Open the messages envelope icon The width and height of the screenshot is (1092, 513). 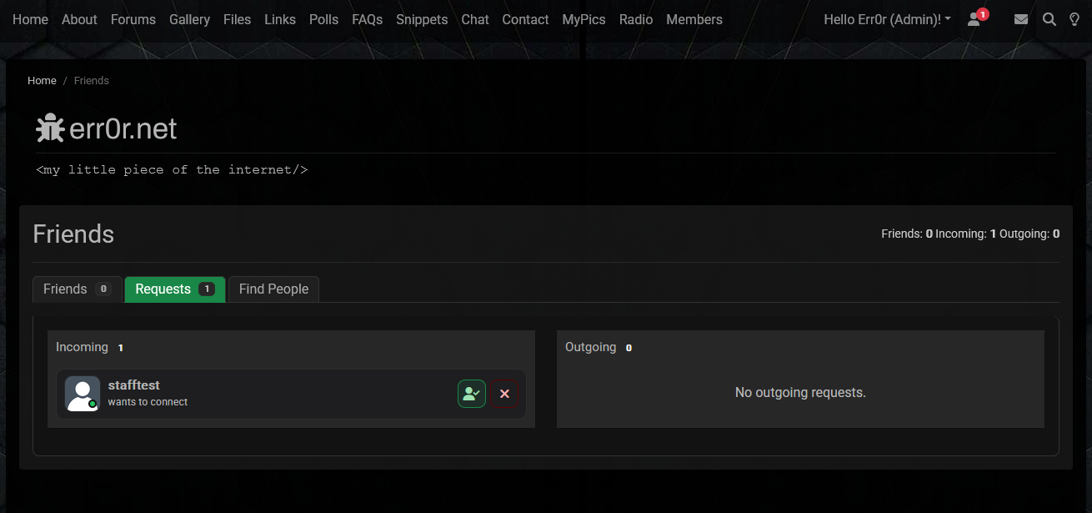pyautogui.click(x=1020, y=19)
